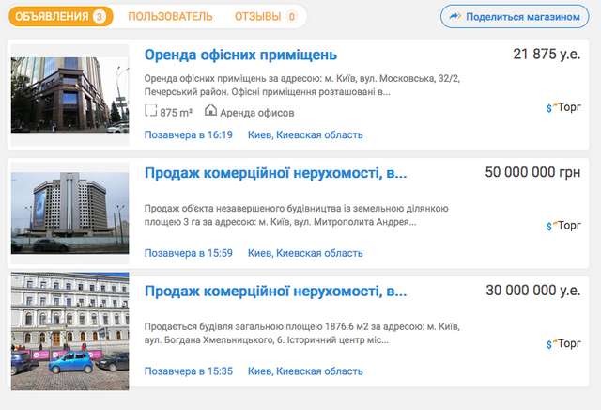Open the glass office tower thumbnail of the first listing
This screenshot has height=410, width=601.
(x=69, y=95)
